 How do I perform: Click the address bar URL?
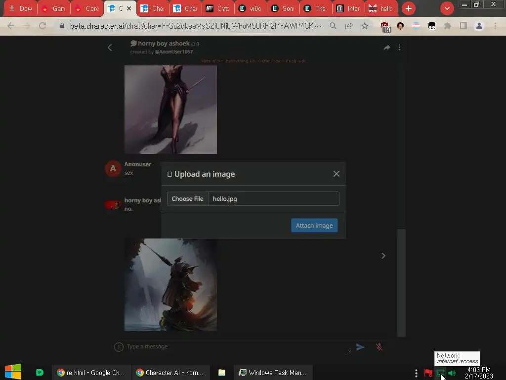pyautogui.click(x=196, y=26)
